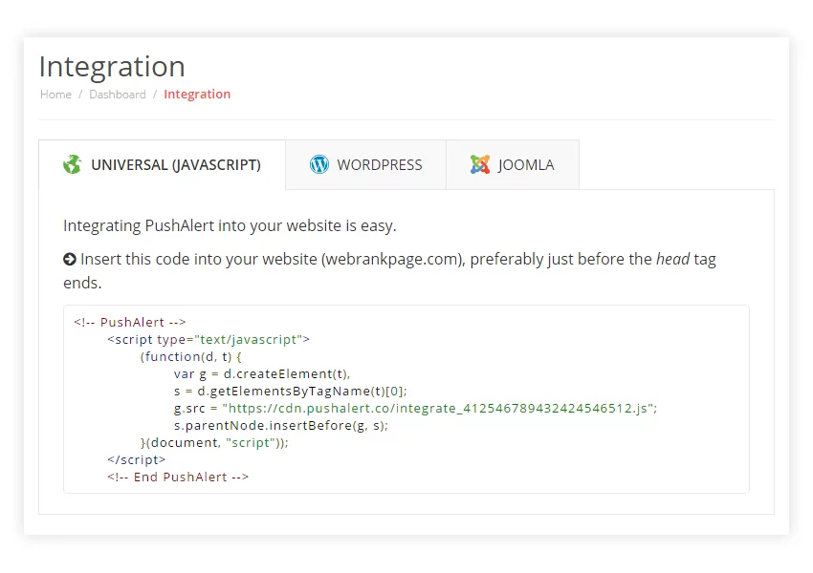Click the italic word 'head' in the instructions
The height and width of the screenshot is (573, 813).
(x=673, y=259)
